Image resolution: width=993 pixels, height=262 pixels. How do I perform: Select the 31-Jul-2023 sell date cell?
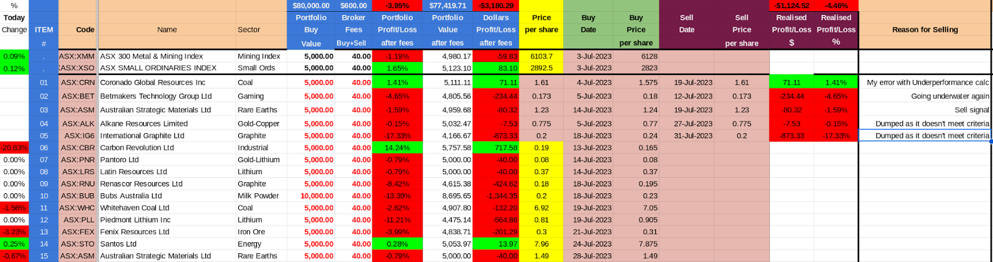(x=686, y=136)
